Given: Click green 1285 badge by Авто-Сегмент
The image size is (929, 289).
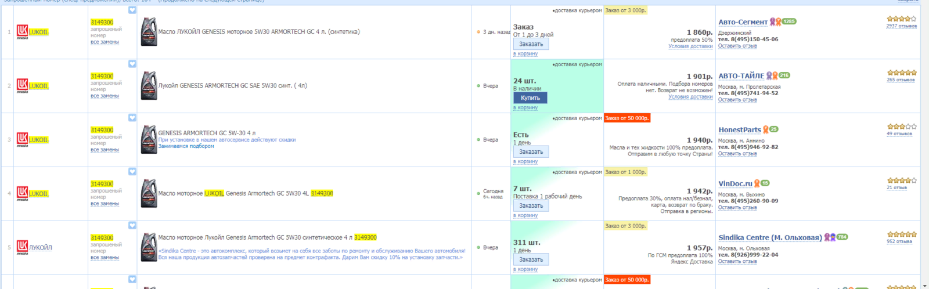Looking at the screenshot, I should pyautogui.click(x=789, y=21).
